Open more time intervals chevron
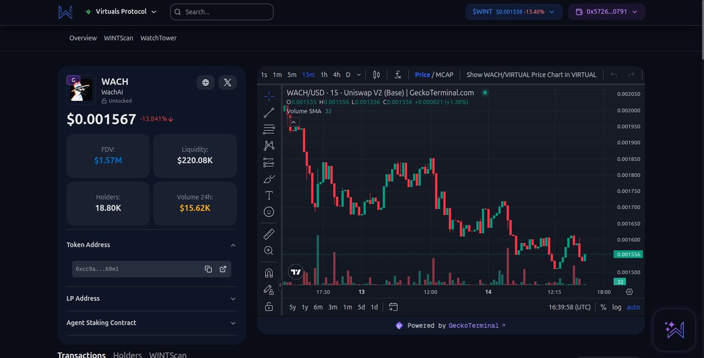704x358 pixels. (358, 75)
